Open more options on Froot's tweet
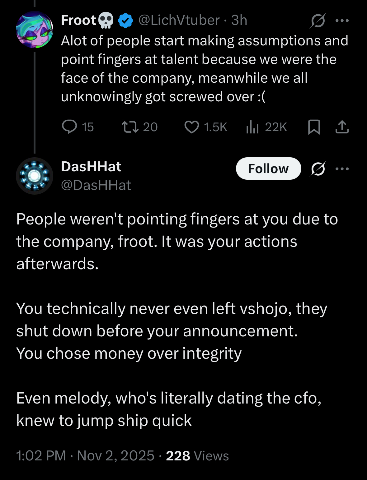 coord(342,21)
